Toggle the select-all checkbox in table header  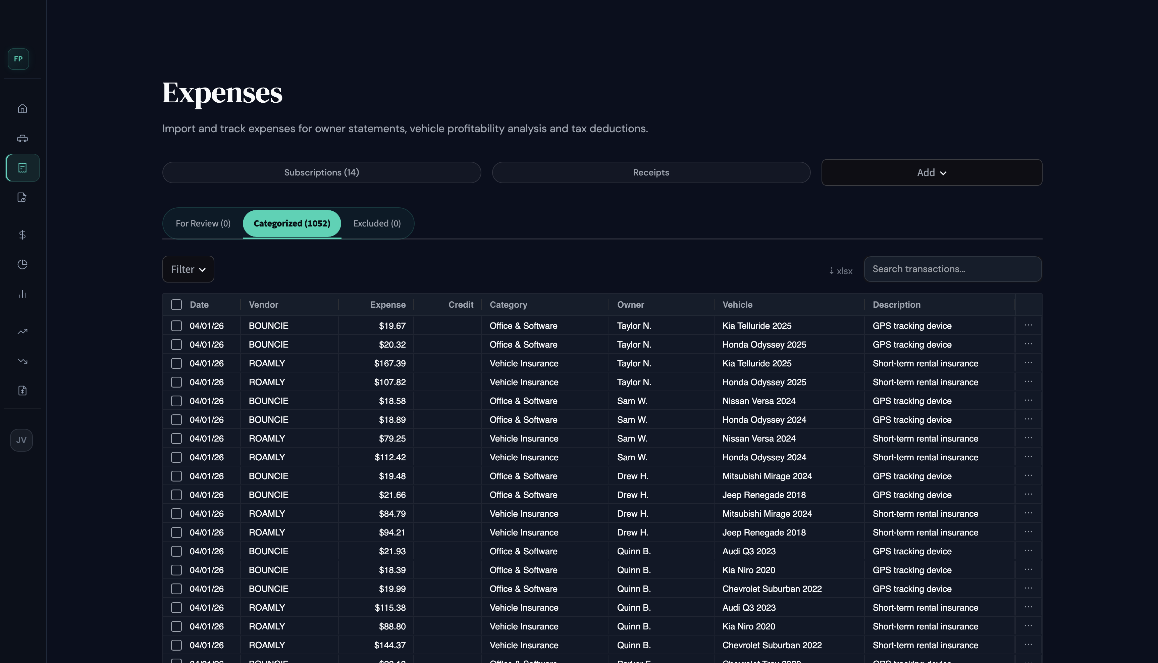point(176,305)
